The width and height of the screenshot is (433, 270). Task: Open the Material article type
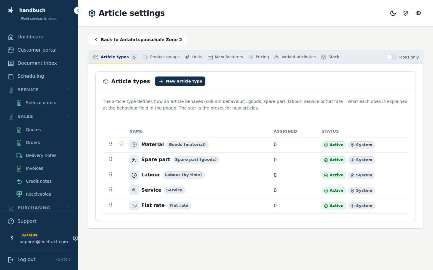click(x=152, y=144)
